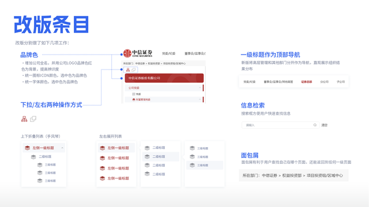The image size is (369, 207).
Task: Click the large gray overlapping-squares icon
Action: [33, 119]
